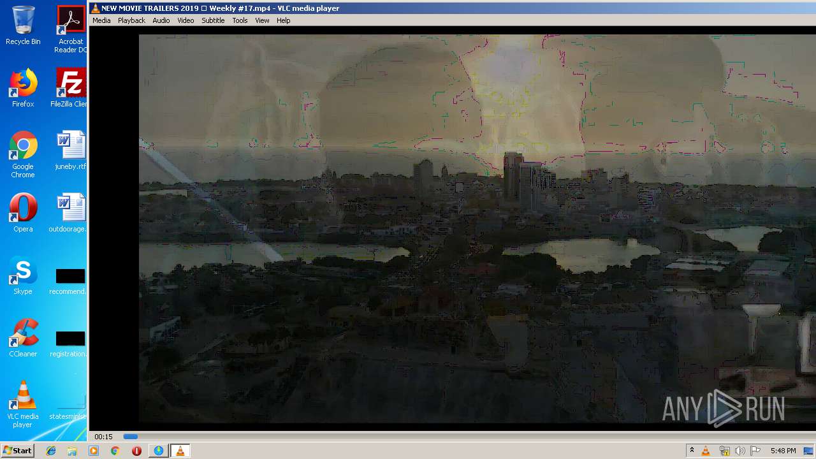816x459 pixels.
Task: Open Windows Explorer folder in taskbar
Action: (x=72, y=451)
